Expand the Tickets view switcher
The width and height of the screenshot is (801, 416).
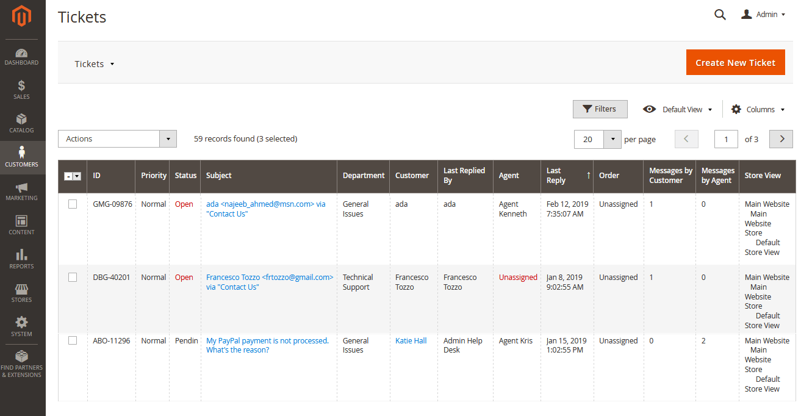pos(95,63)
